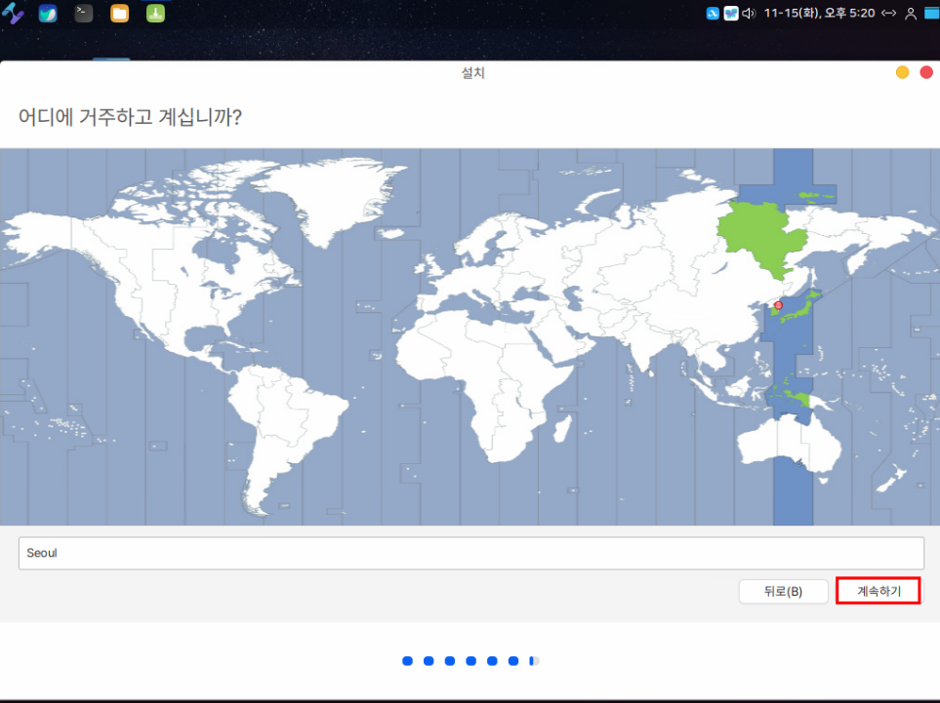
Task: Select the red Seoul location marker on map
Action: [778, 305]
